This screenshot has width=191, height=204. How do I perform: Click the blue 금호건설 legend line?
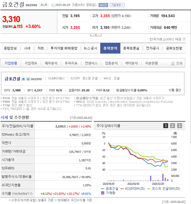[x=103, y=189]
